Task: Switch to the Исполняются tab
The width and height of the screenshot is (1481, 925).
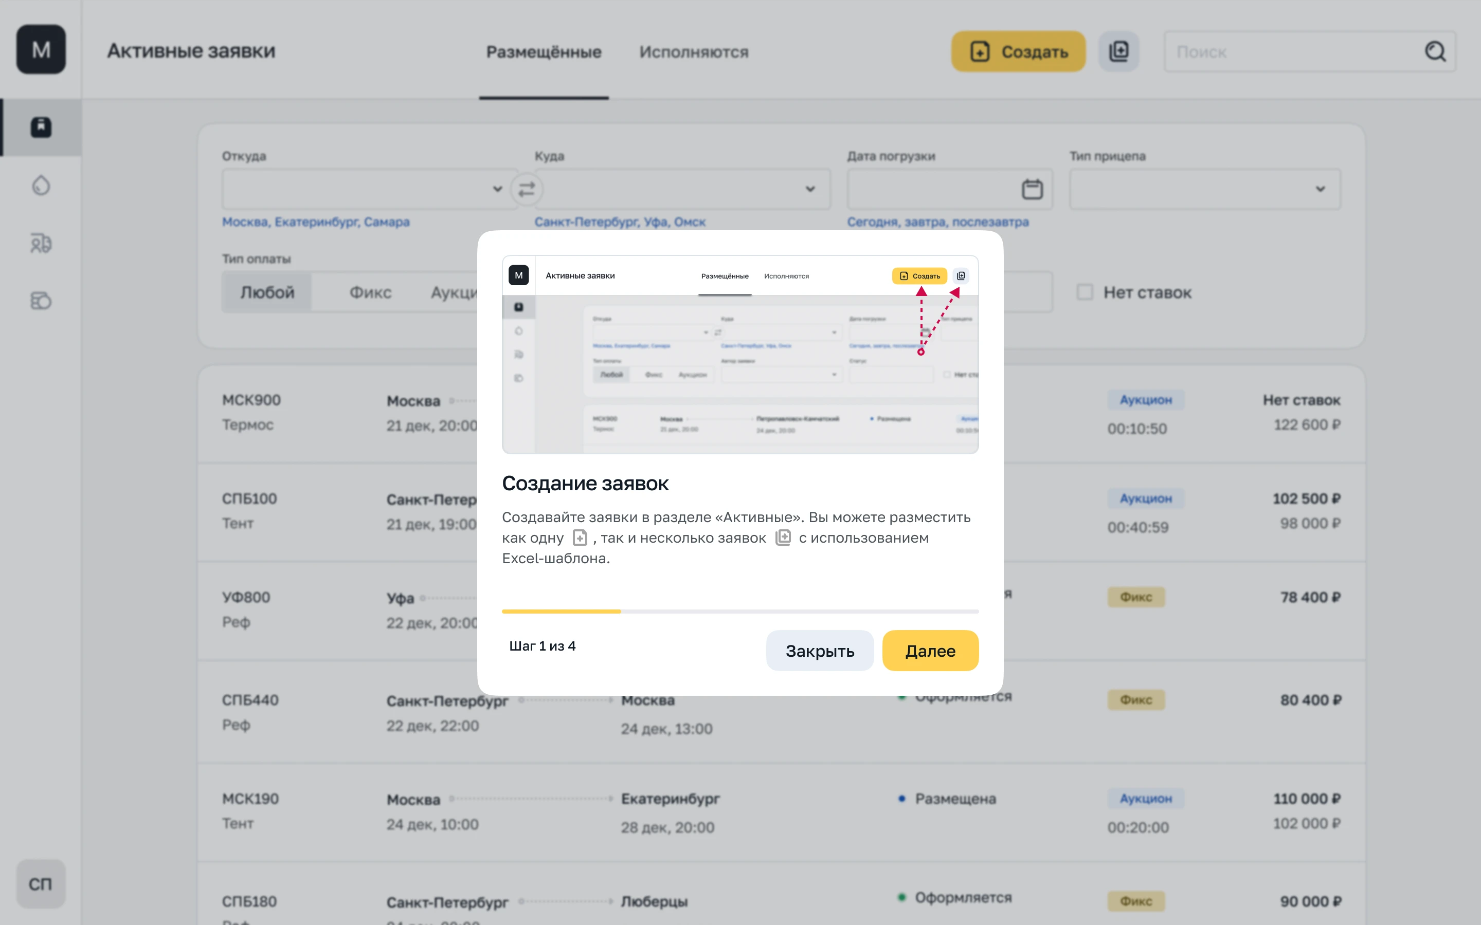Action: click(694, 52)
